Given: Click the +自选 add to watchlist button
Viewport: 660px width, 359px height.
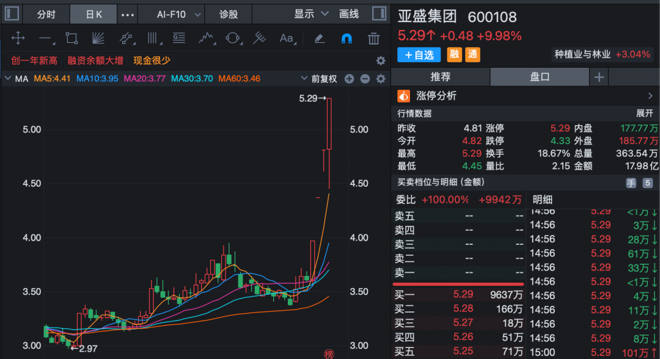Looking at the screenshot, I should 419,55.
